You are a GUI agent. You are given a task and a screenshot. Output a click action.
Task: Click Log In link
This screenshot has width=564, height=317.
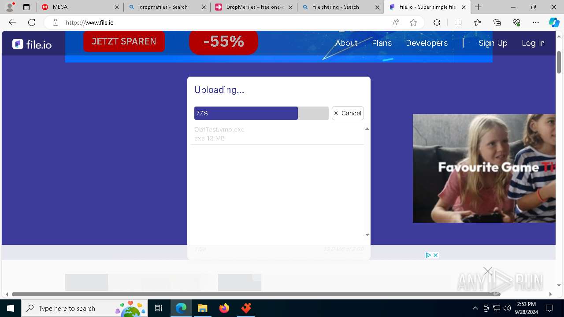[x=533, y=43]
